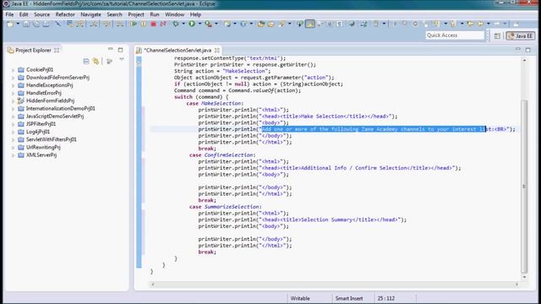The width and height of the screenshot is (541, 304).
Task: Select UrlRewritingPrj in Project Explorer
Action: pyautogui.click(x=43, y=147)
